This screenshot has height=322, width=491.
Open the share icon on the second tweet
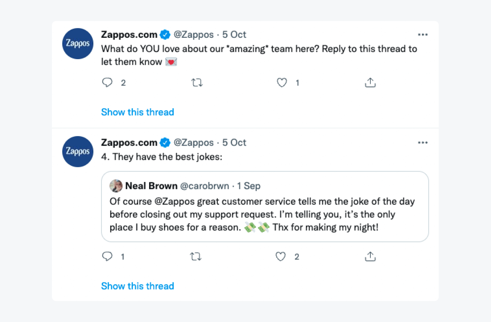click(370, 257)
